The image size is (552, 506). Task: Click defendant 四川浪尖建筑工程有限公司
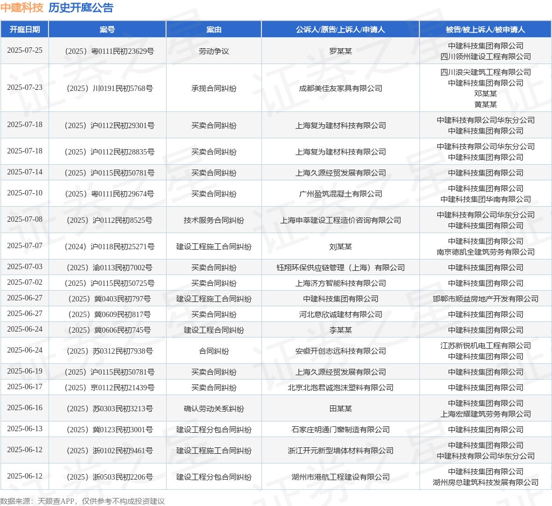coord(486,72)
